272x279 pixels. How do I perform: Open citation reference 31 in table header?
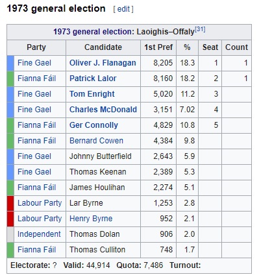pos(200,29)
